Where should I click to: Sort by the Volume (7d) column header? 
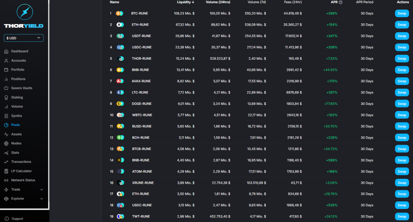point(257,2)
